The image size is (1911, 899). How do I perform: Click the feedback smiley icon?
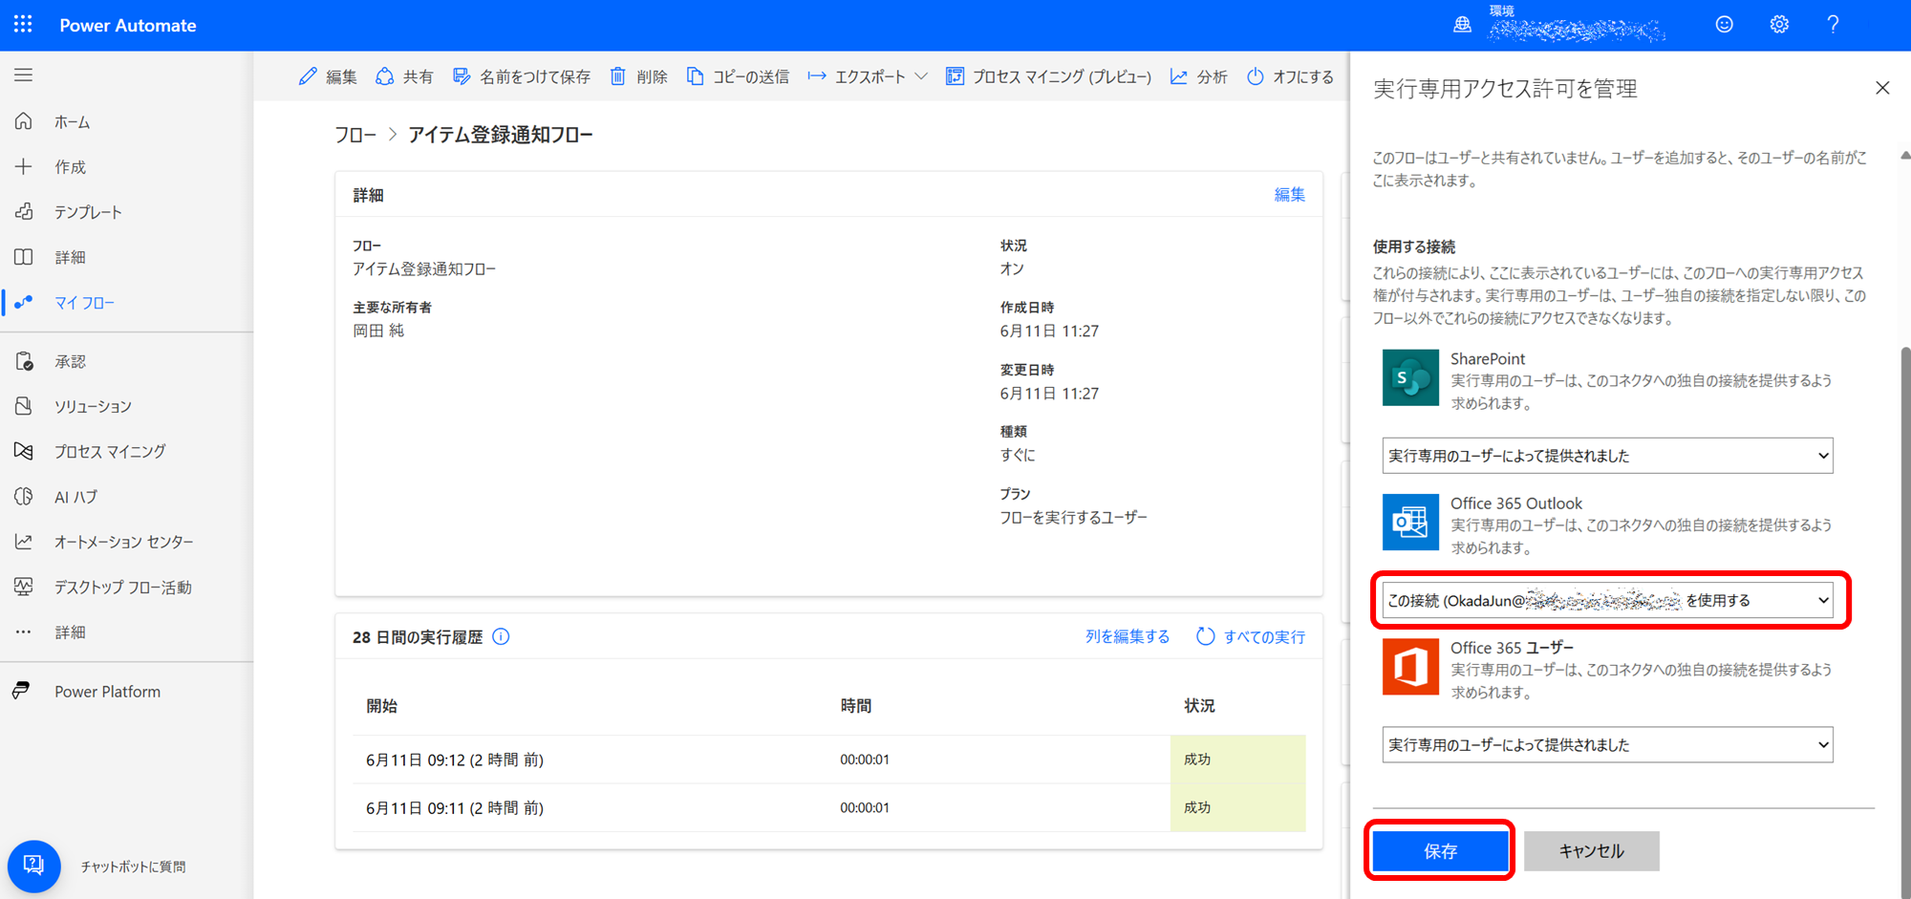tap(1724, 25)
